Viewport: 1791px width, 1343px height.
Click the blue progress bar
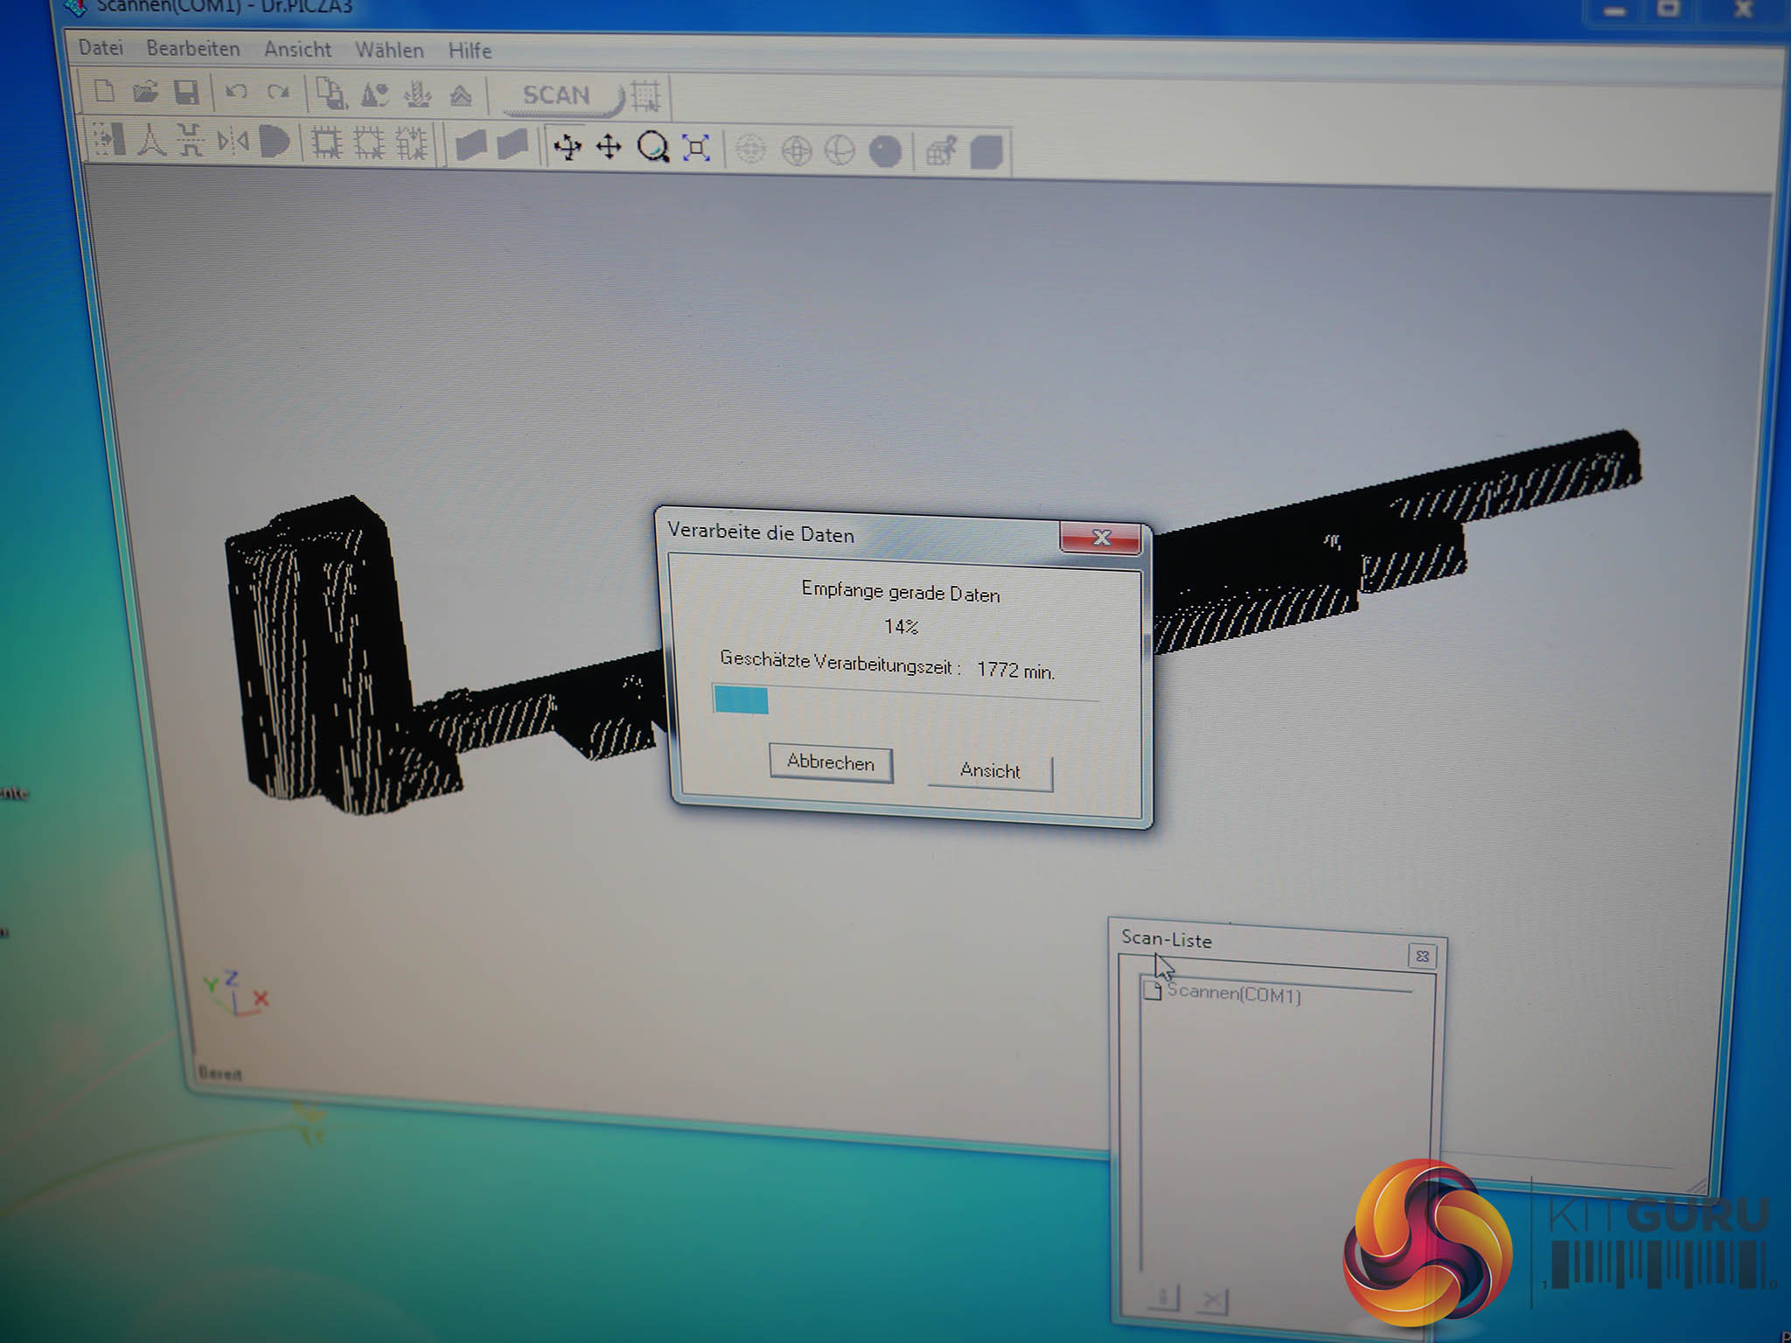click(x=741, y=699)
